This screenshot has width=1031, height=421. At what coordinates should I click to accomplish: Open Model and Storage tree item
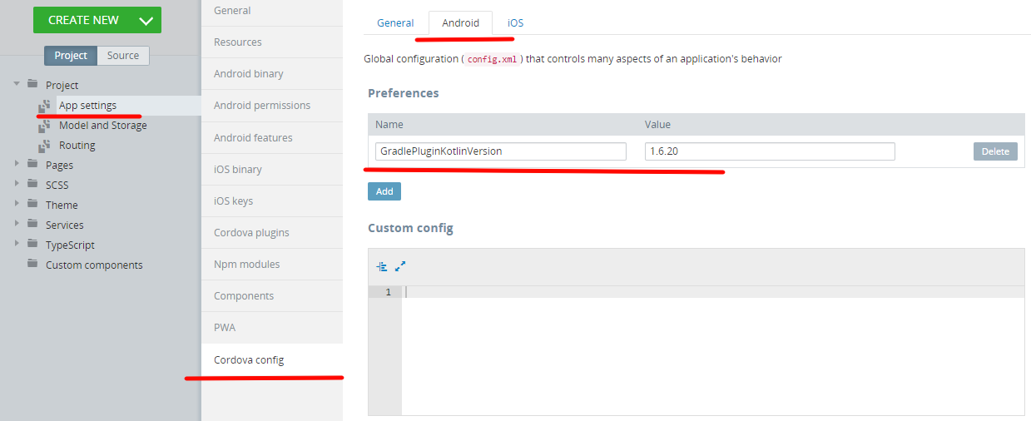(x=103, y=126)
